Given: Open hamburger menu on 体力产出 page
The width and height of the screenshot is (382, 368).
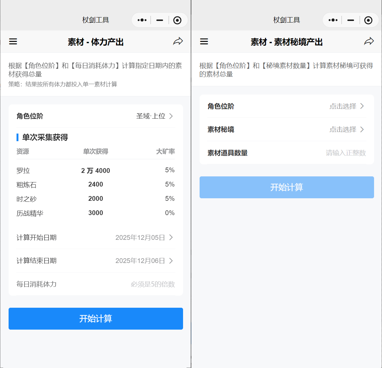Looking at the screenshot, I should click(x=13, y=42).
